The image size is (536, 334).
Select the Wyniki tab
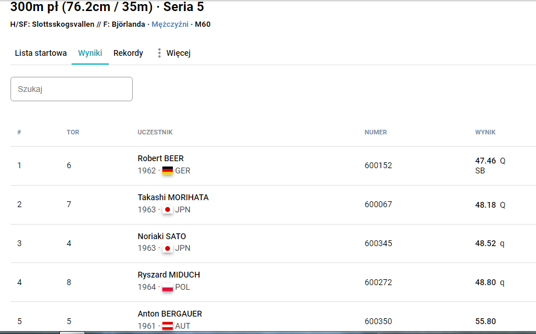click(x=90, y=53)
